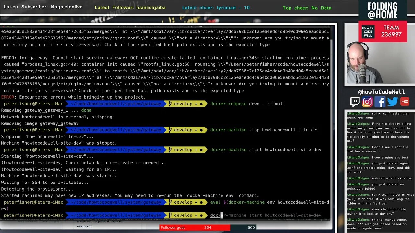The height and width of the screenshot is (233, 415).
Task: Click the Follower goal progress bar
Action: pos(207,227)
